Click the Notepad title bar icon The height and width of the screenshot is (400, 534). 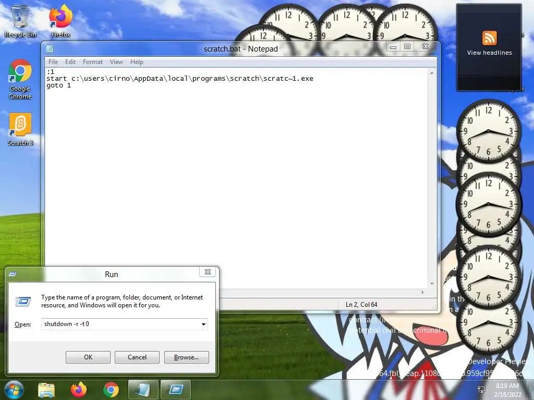pyautogui.click(x=50, y=48)
